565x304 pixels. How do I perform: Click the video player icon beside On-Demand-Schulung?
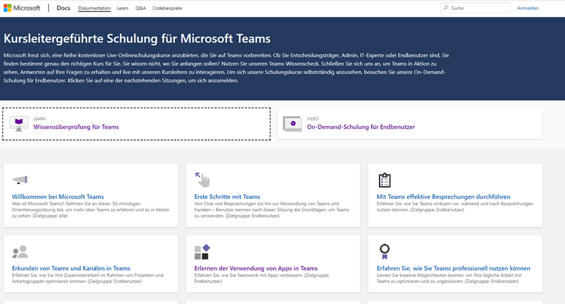[x=292, y=124]
